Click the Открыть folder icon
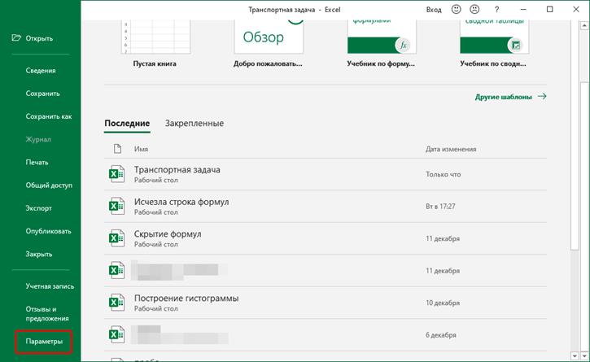590x362 pixels. (x=16, y=38)
